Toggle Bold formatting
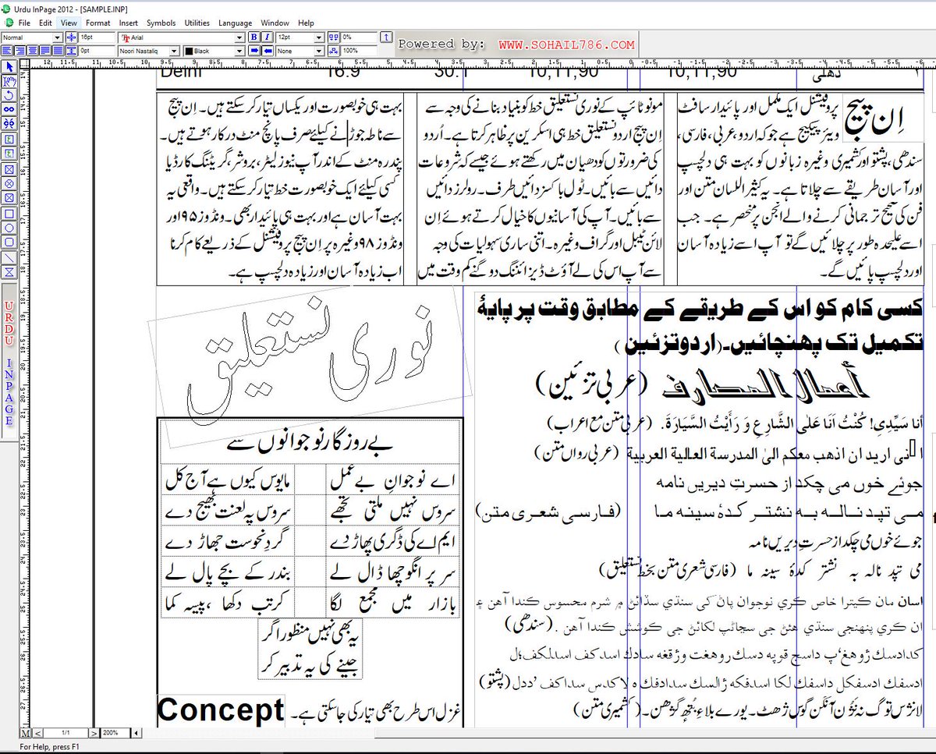This screenshot has width=936, height=754. click(254, 37)
